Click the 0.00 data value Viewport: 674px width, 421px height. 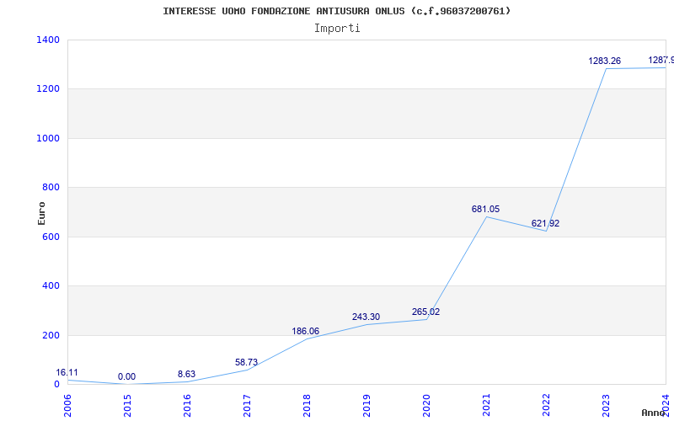[126, 376]
